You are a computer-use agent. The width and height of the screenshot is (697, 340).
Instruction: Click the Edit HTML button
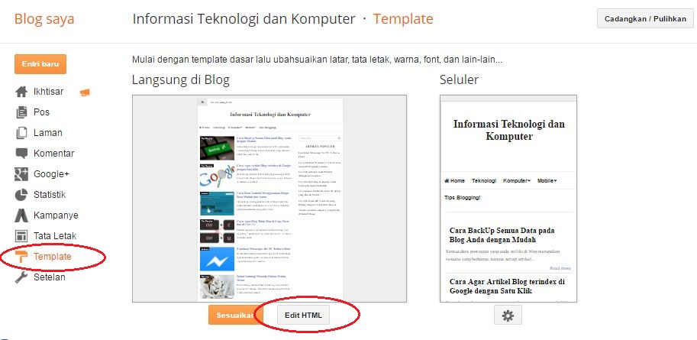[304, 316]
